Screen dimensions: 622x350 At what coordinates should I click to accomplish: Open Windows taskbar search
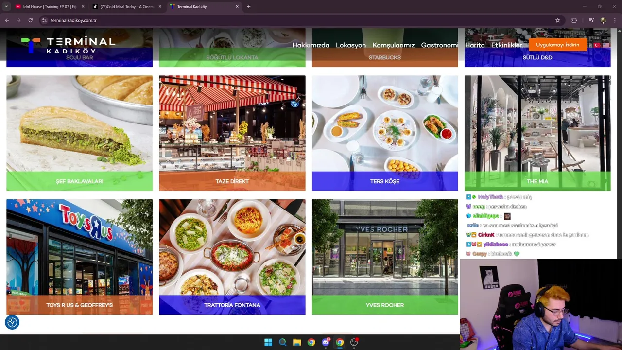(282, 342)
